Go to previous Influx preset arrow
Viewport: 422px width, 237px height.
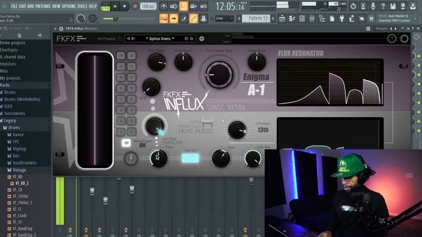(x=128, y=39)
